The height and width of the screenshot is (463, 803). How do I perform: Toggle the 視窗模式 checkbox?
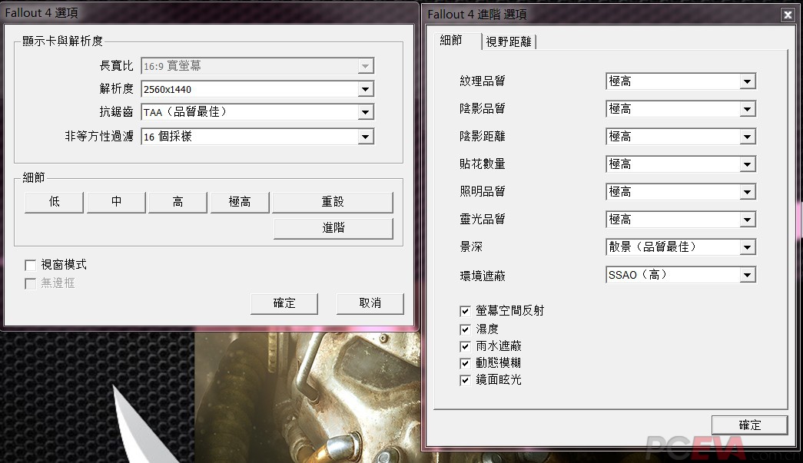coord(30,265)
